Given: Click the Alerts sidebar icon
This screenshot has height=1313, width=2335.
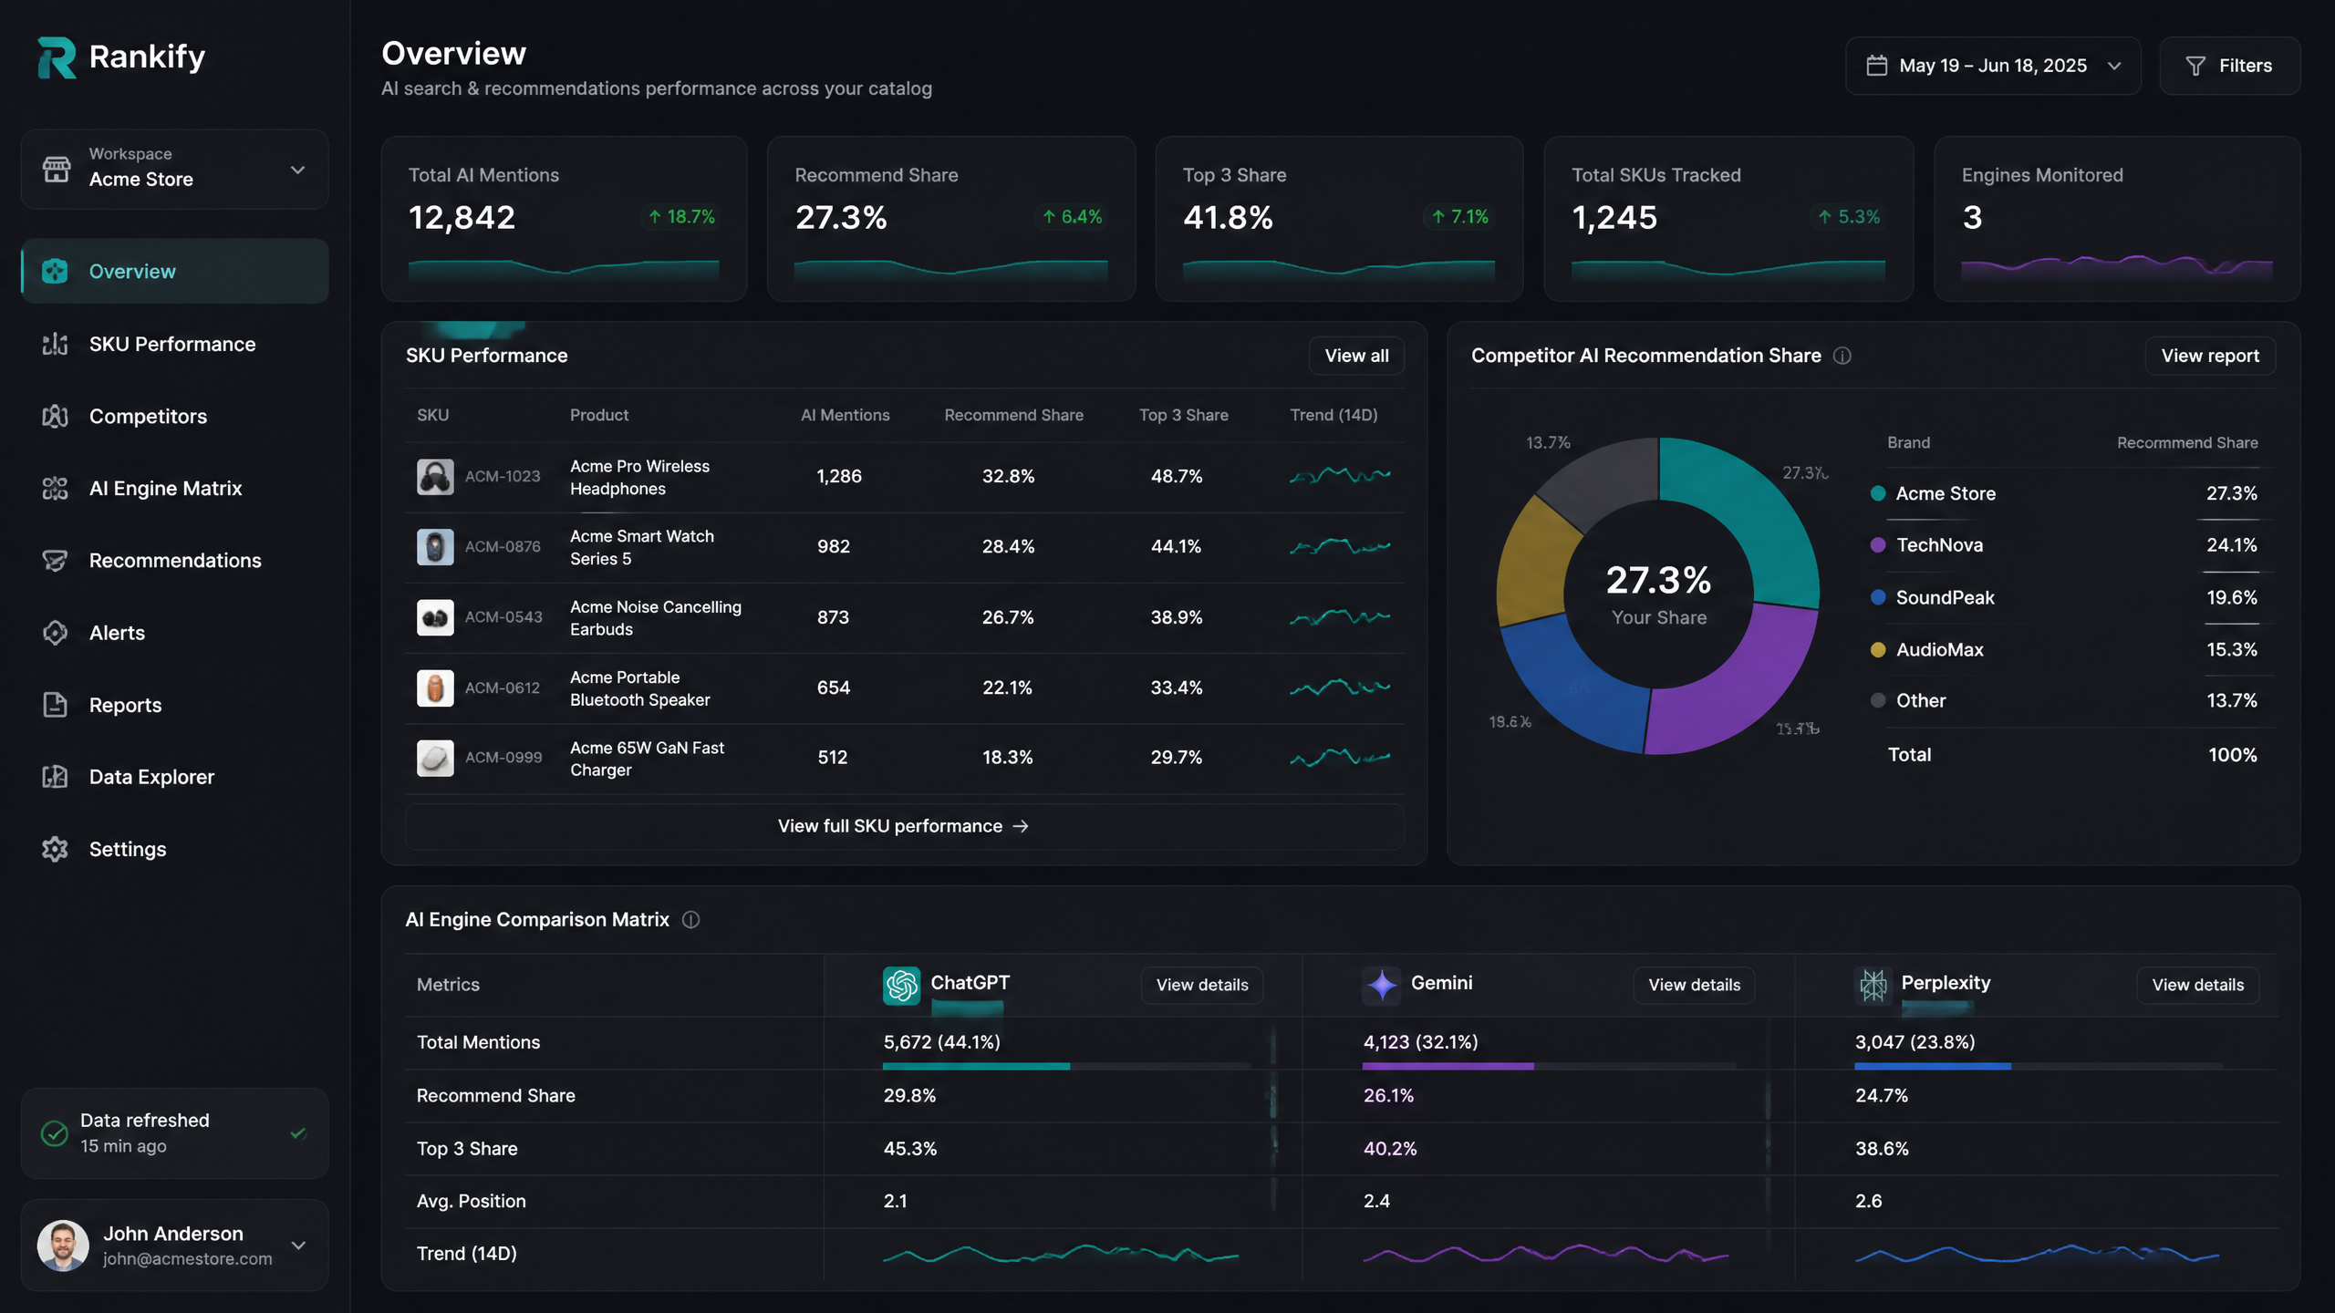Looking at the screenshot, I should coord(55,632).
